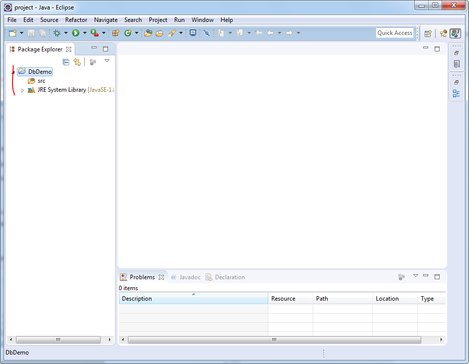Open the File menu
Image resolution: width=469 pixels, height=364 pixels.
tap(12, 20)
